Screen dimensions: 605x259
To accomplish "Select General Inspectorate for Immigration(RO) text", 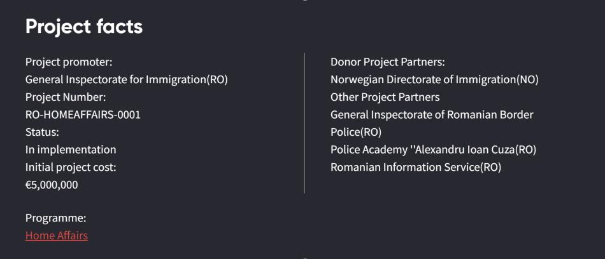I will tap(126, 80).
